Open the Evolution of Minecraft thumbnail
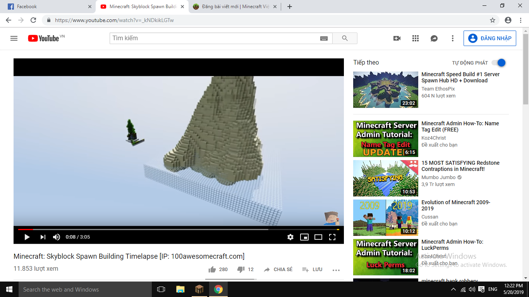 386,218
